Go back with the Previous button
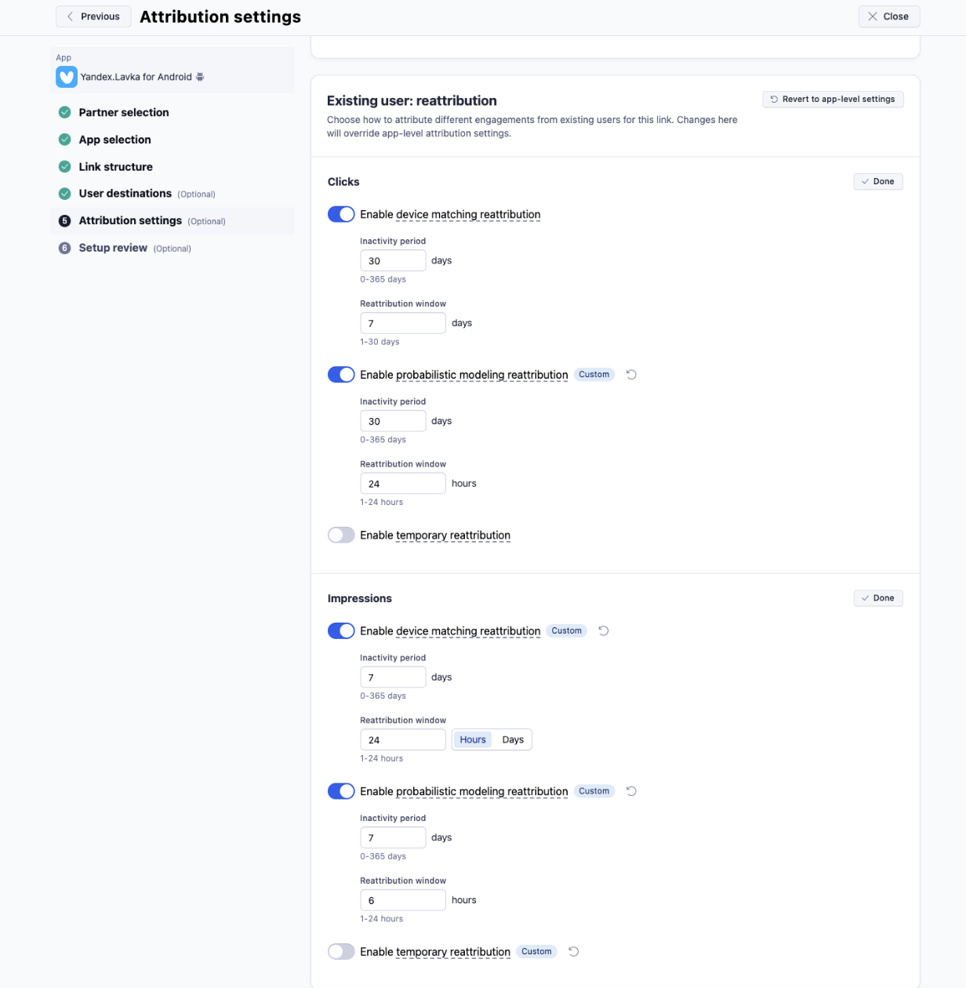The image size is (966, 988). pos(93,16)
